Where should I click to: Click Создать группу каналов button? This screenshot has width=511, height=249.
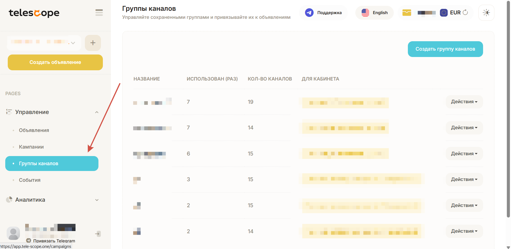point(445,49)
